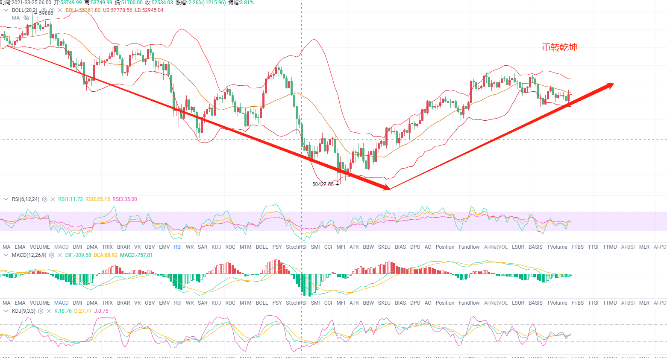Open settings gear for MACD(12,26,9)

tap(51, 255)
